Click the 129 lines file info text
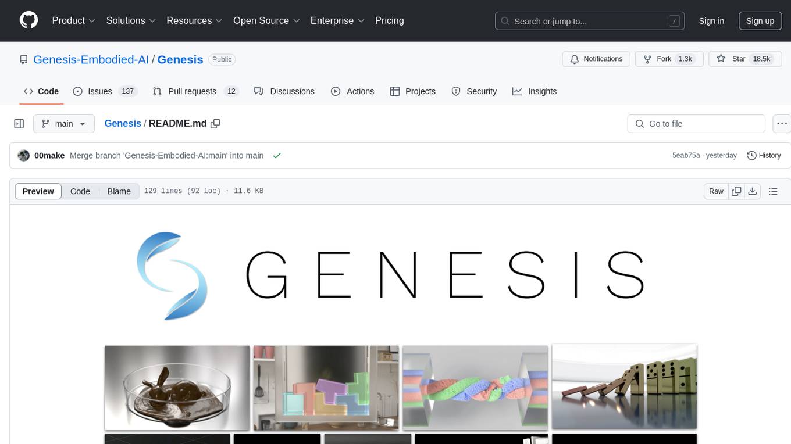The width and height of the screenshot is (791, 444). (204, 191)
